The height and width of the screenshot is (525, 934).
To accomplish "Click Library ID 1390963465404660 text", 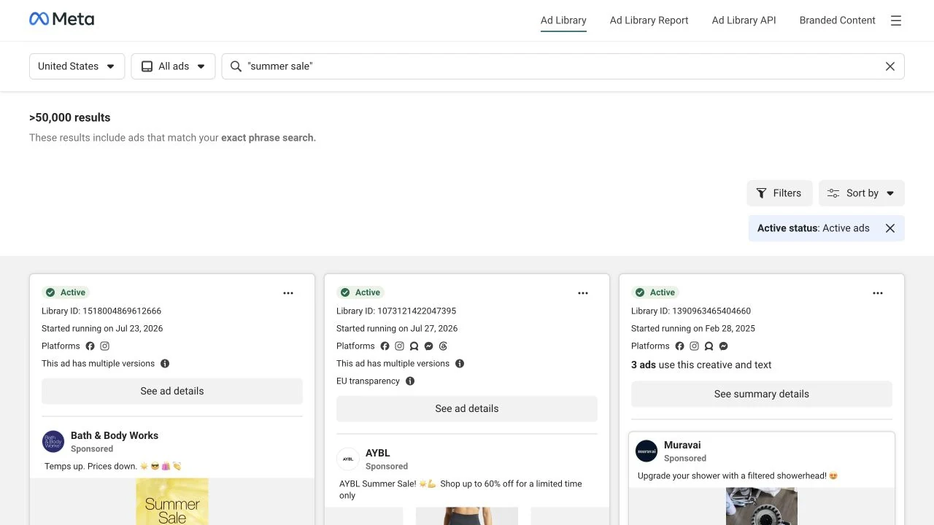I will [691, 311].
